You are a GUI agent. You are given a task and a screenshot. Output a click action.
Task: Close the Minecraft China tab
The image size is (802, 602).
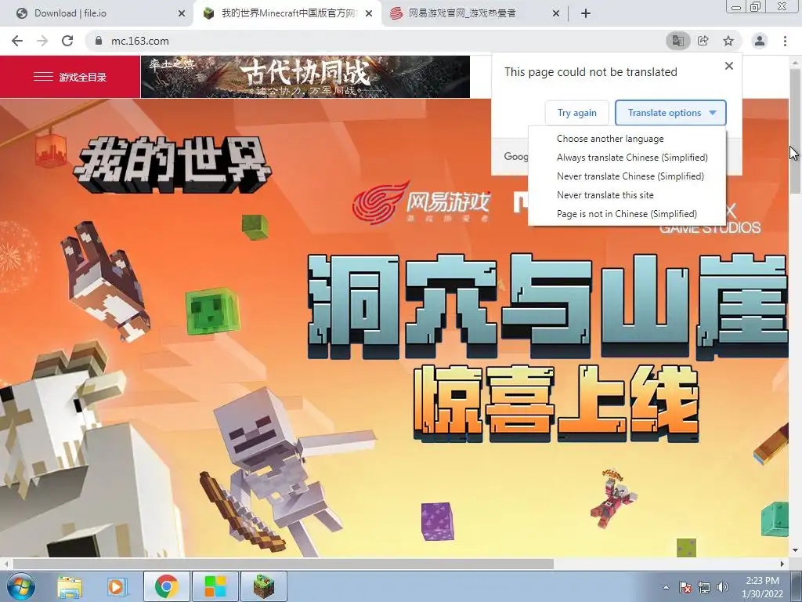tap(369, 13)
